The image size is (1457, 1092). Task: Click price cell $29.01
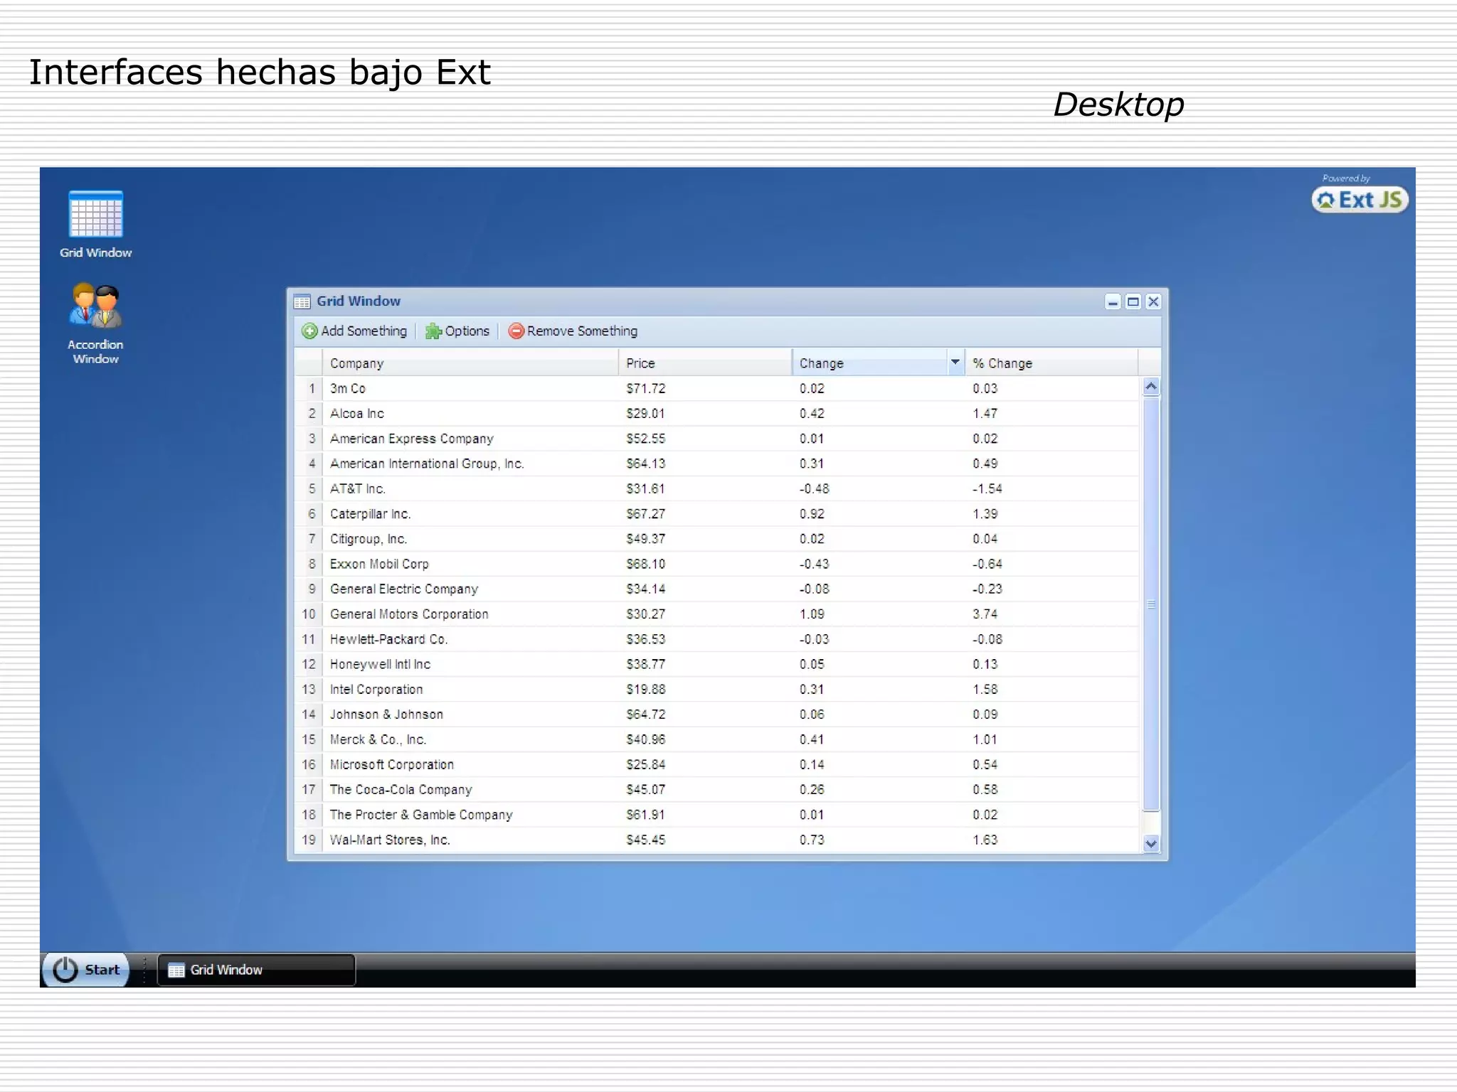(x=645, y=414)
